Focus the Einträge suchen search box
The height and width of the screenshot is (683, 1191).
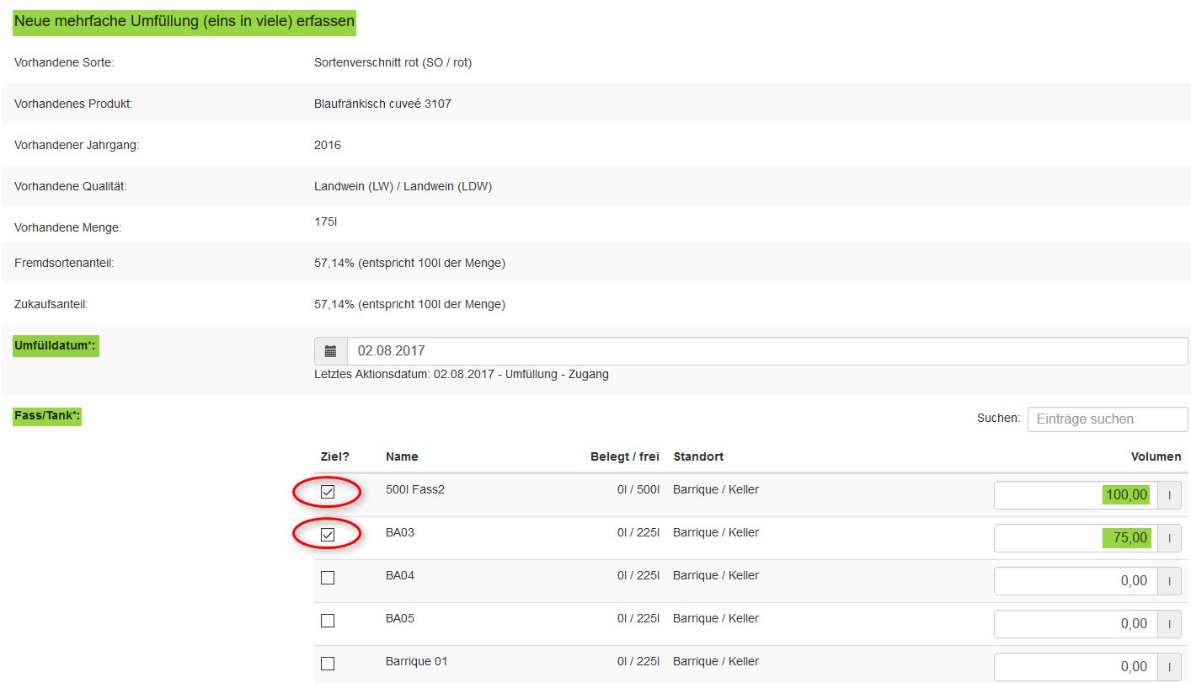click(1107, 419)
